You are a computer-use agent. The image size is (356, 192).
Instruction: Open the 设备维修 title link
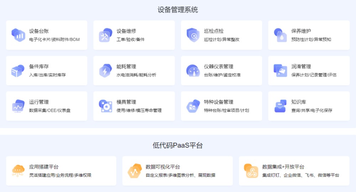tap(126, 31)
